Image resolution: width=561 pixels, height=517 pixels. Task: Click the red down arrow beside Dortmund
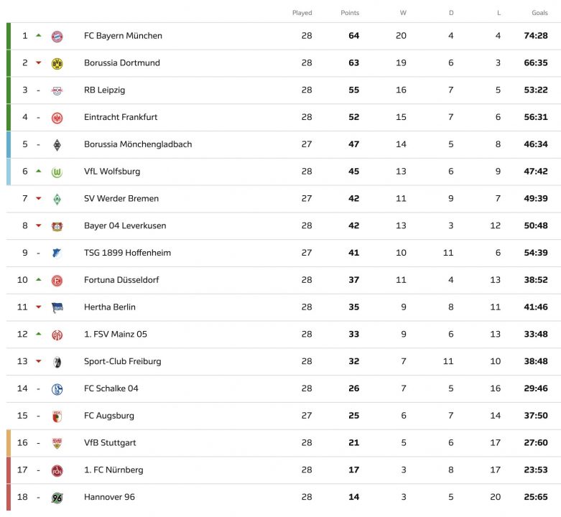click(39, 63)
